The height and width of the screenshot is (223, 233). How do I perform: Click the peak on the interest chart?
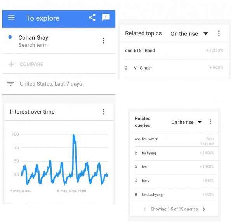click(x=73, y=135)
